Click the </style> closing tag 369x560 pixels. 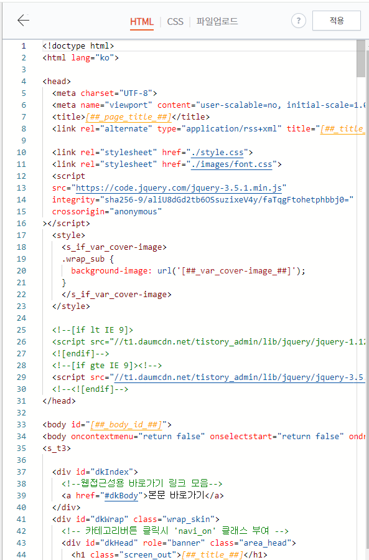71,306
